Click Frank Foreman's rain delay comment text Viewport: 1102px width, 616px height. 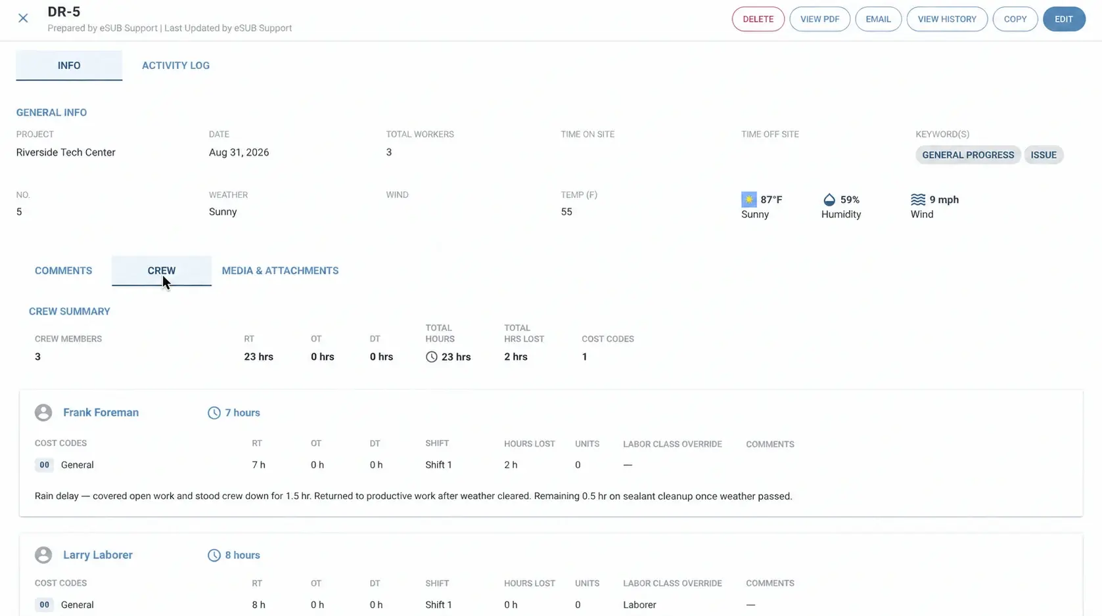pos(413,496)
